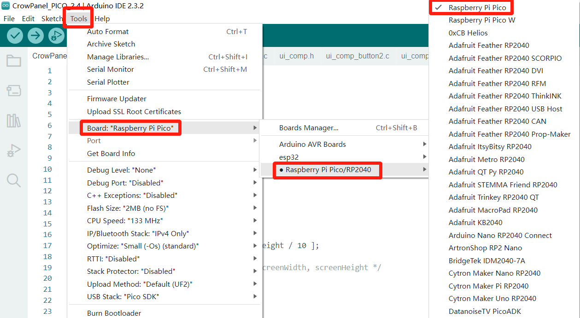Expand C++ Exceptions: "Disabled" options
Screen dimensions: 580x318
pyautogui.click(x=165, y=196)
